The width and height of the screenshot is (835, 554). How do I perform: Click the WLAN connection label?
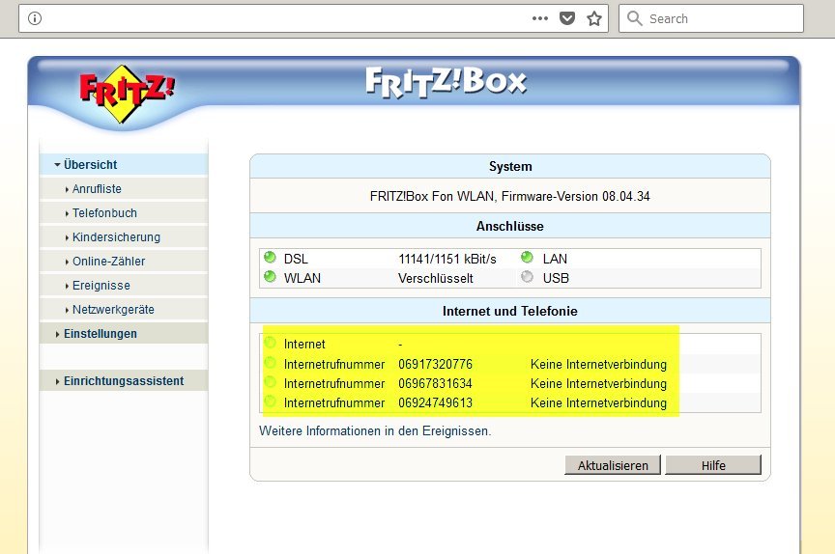[302, 278]
